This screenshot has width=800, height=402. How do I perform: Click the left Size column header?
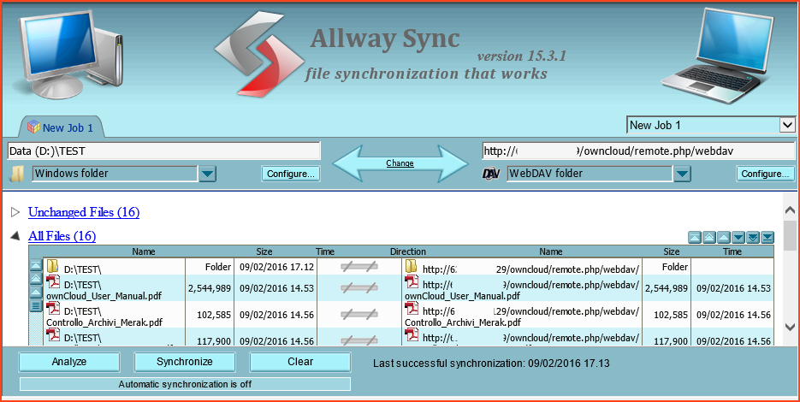(x=264, y=251)
